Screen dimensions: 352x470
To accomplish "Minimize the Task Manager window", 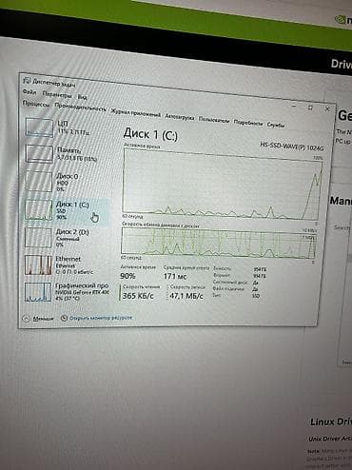I will (x=294, y=106).
